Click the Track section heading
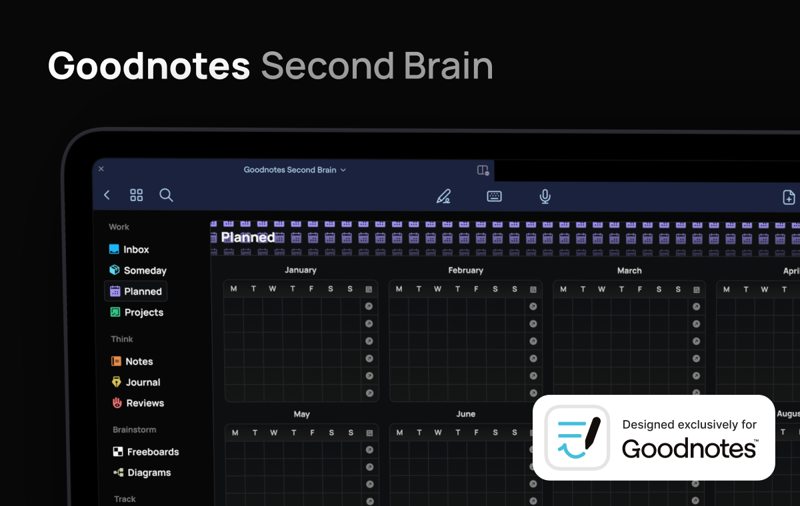This screenshot has width=800, height=506. tap(125, 499)
